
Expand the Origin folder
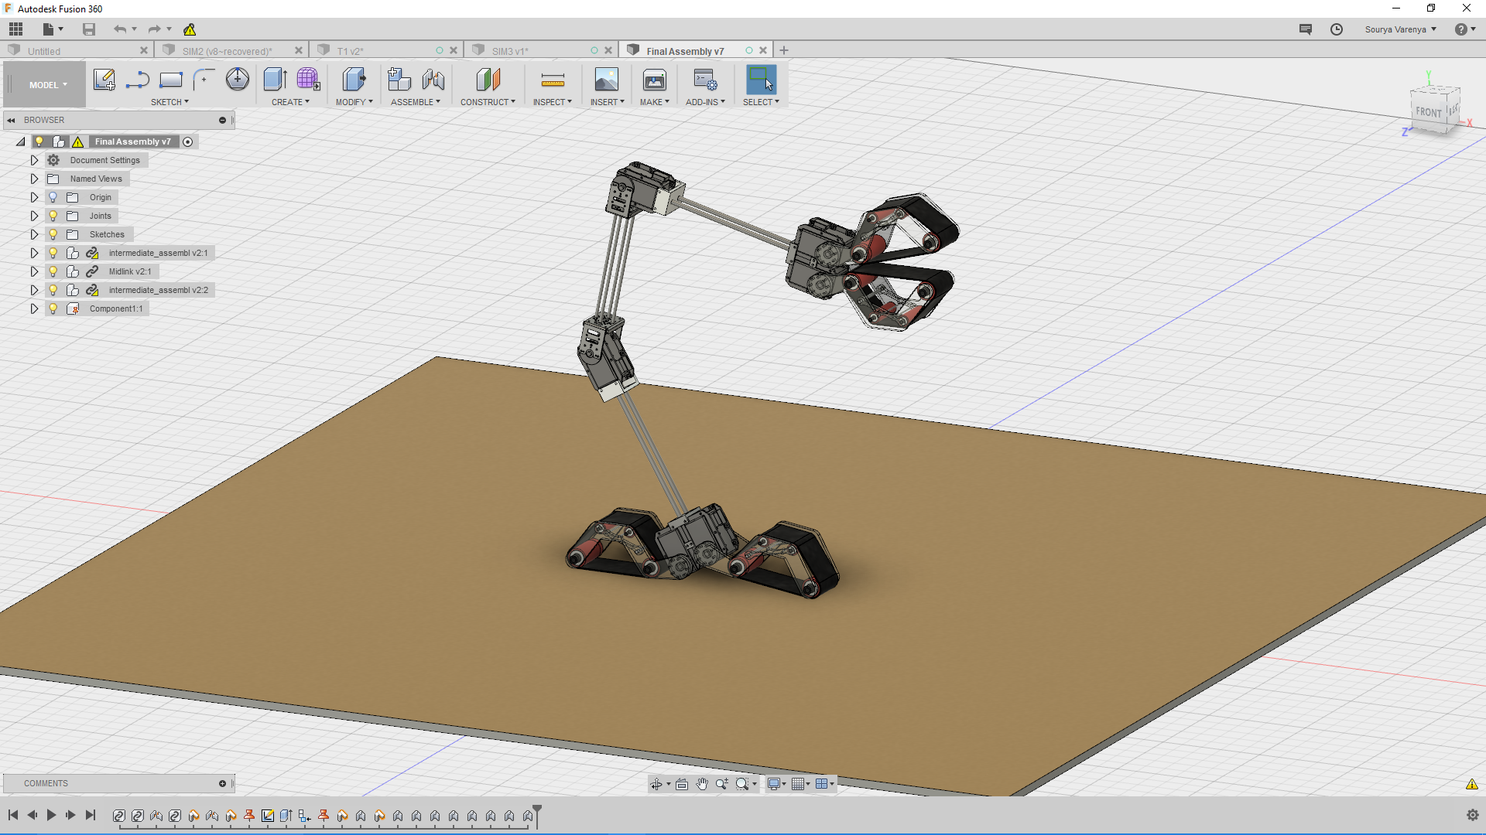(x=34, y=197)
